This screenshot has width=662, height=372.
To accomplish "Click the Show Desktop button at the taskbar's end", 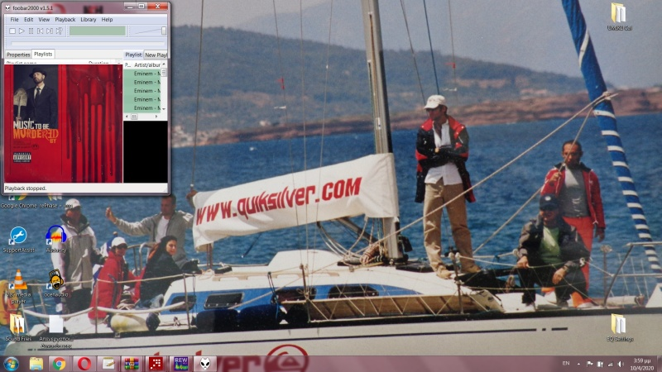I will 659,364.
